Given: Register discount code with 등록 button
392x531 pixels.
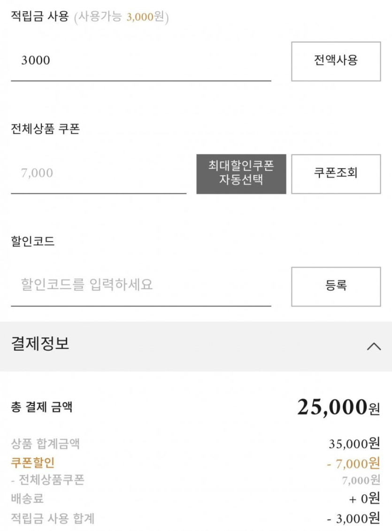Looking at the screenshot, I should (x=336, y=286).
